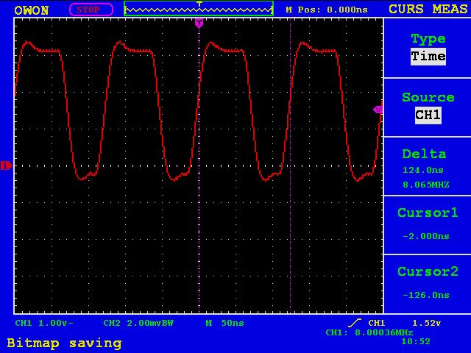Screen dimensions: 471x353
Task: Open the CURS MEAS menu title
Action: click(428, 9)
